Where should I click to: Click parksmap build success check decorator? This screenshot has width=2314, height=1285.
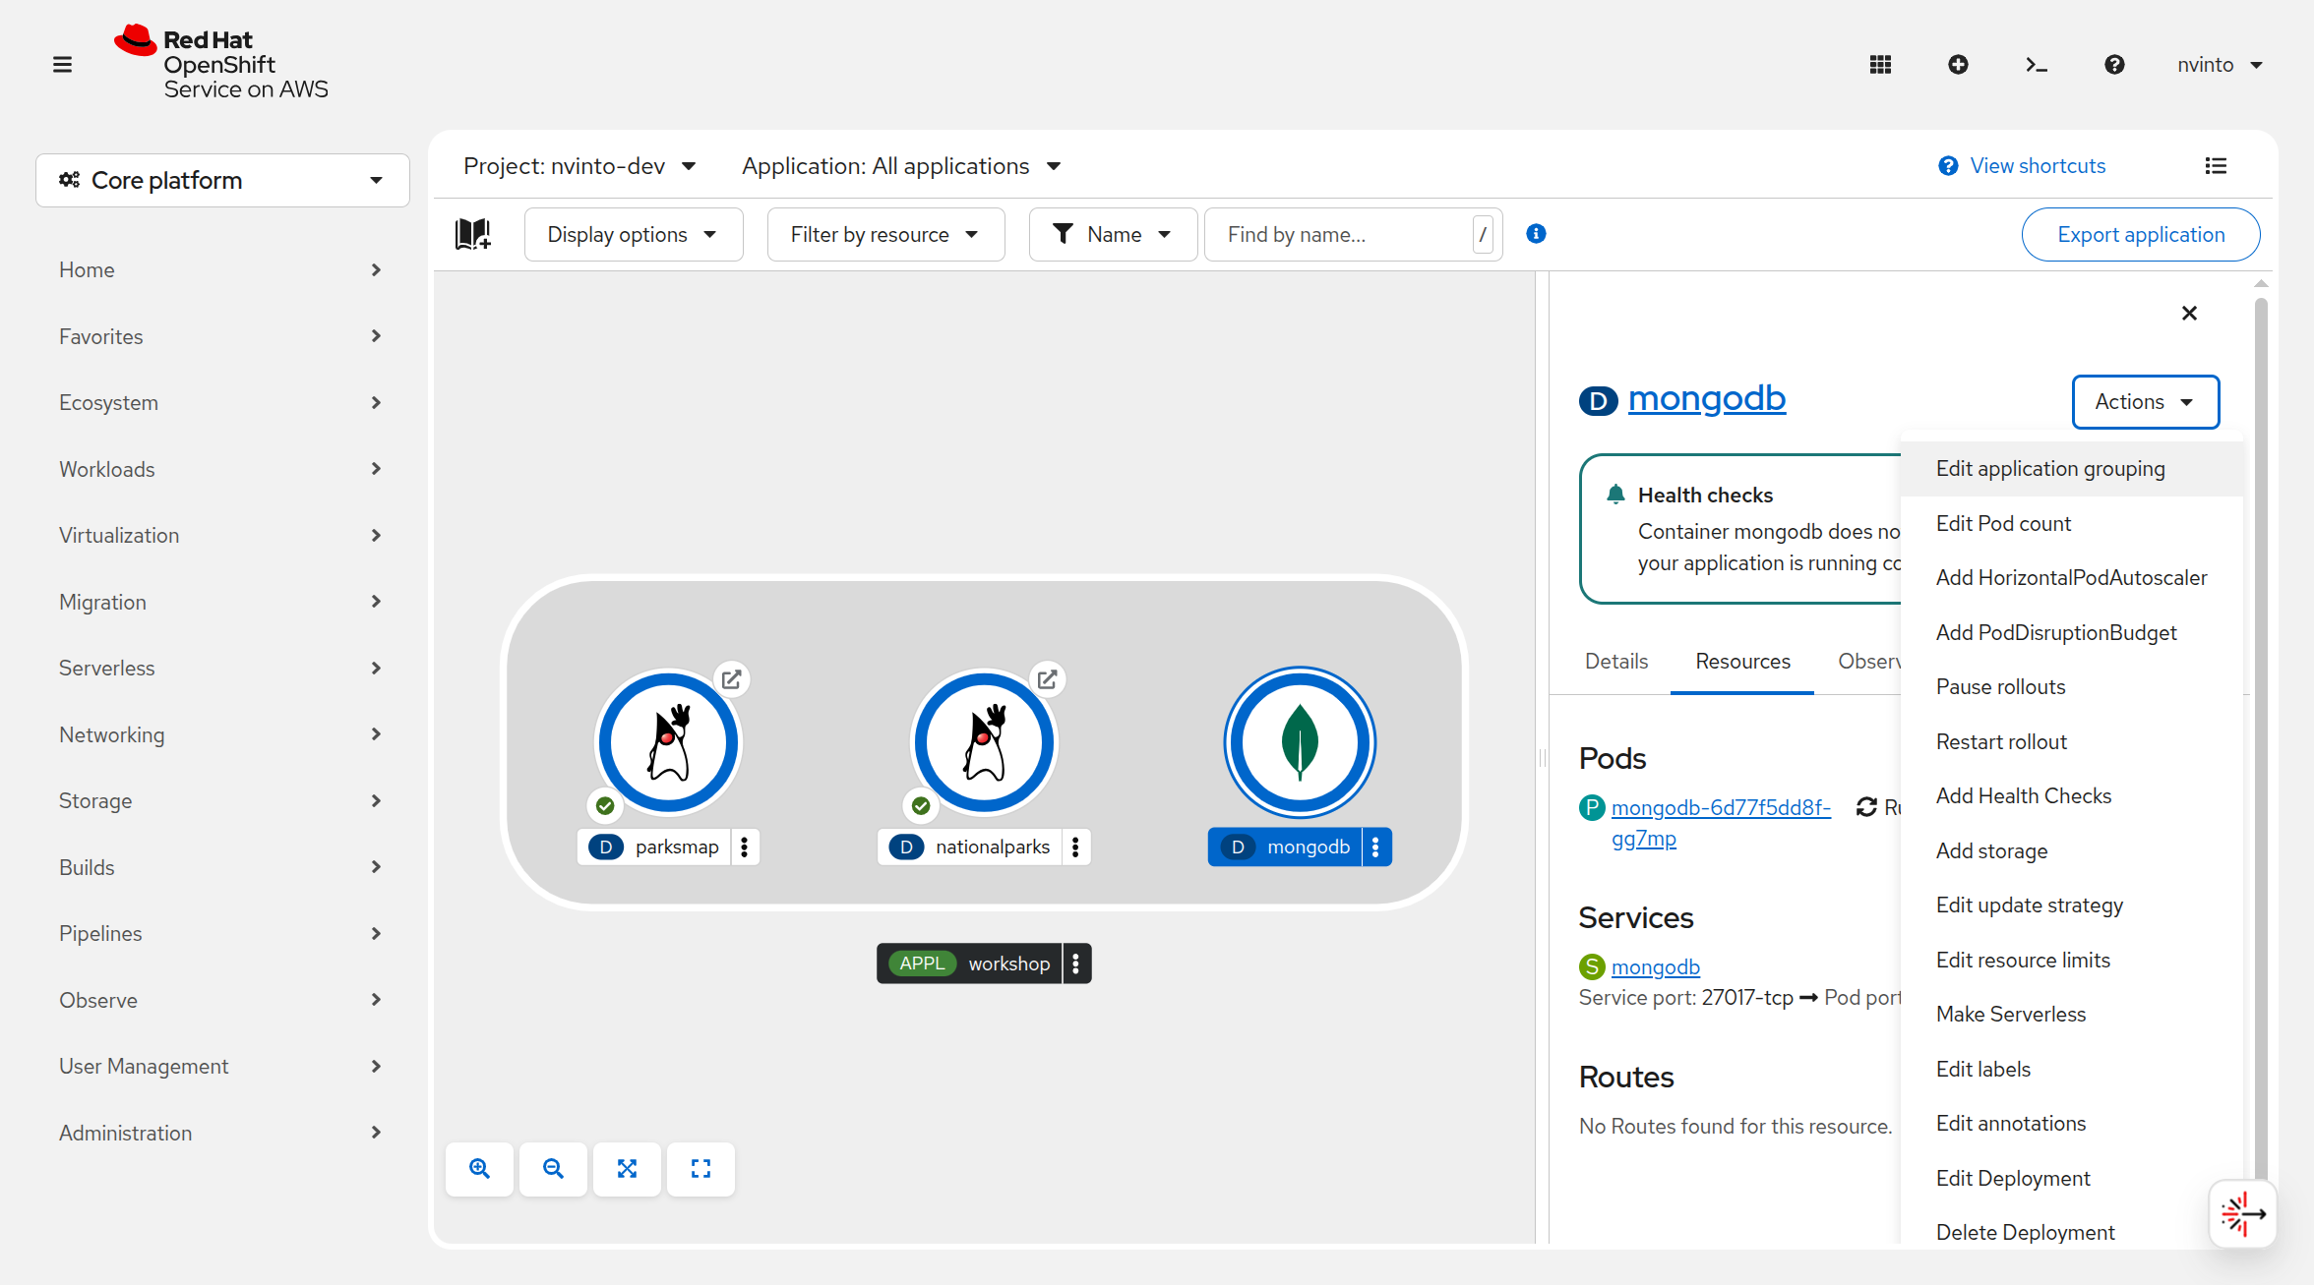(605, 806)
